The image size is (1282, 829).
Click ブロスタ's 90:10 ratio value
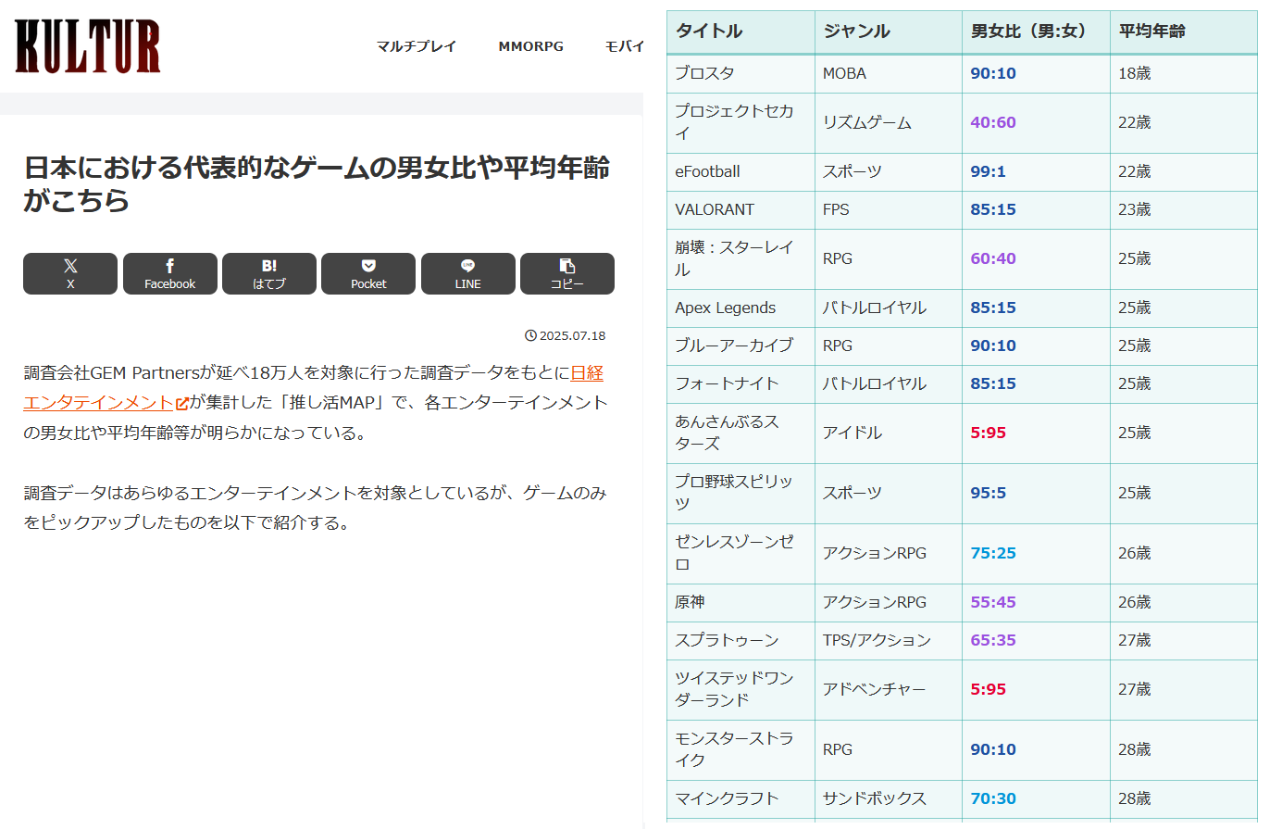(x=993, y=73)
